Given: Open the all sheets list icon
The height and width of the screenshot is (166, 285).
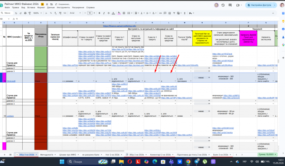Looking at the screenshot, I should pos(10,155).
